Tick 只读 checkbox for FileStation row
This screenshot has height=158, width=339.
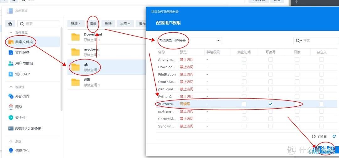pos(297,74)
